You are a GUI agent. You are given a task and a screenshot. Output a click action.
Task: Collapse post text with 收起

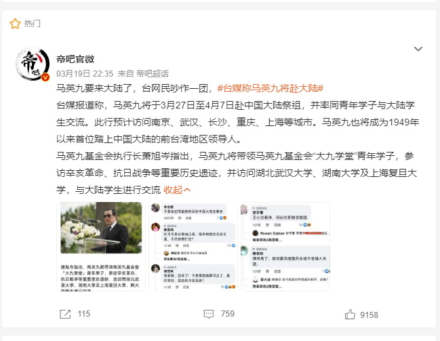pyautogui.click(x=177, y=190)
